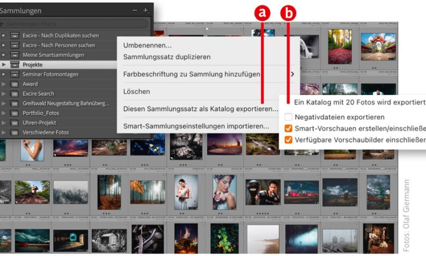Choose Sammlungssatz duplizieren menu entry
This screenshot has height=256, width=426.
click(167, 57)
